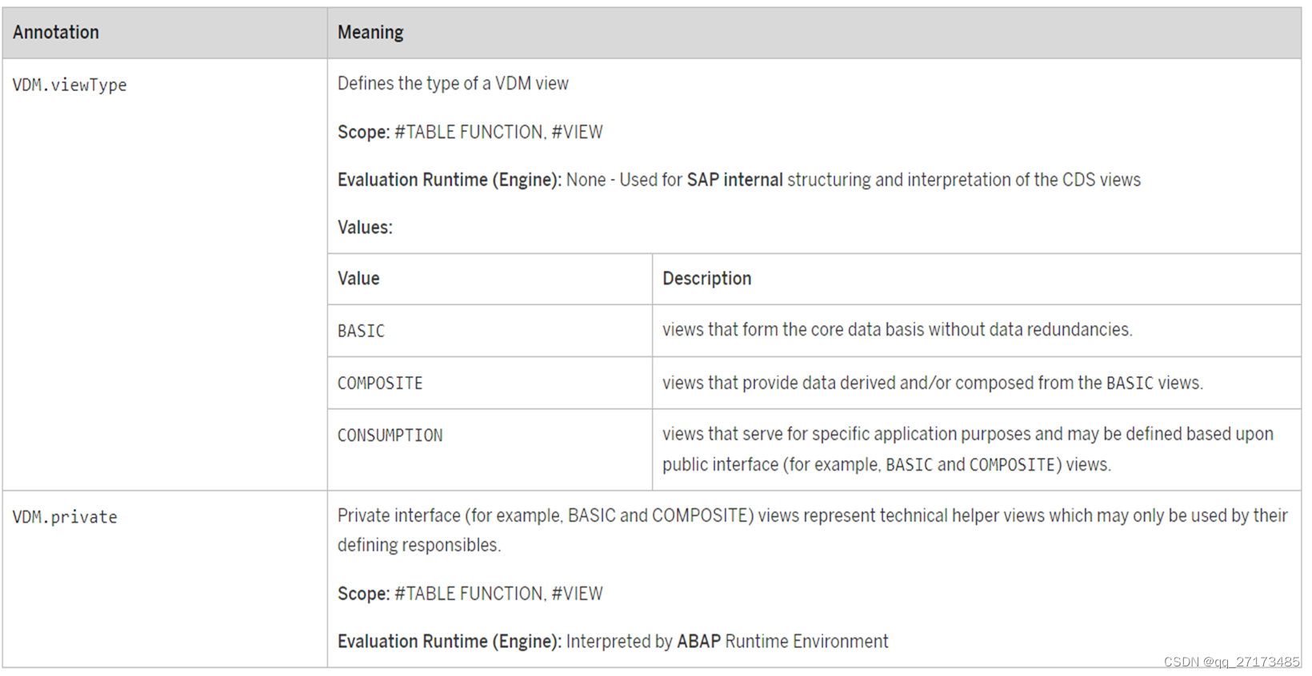This screenshot has height=676, width=1312.
Task: Select the BASIC value cell
Action: (361, 331)
